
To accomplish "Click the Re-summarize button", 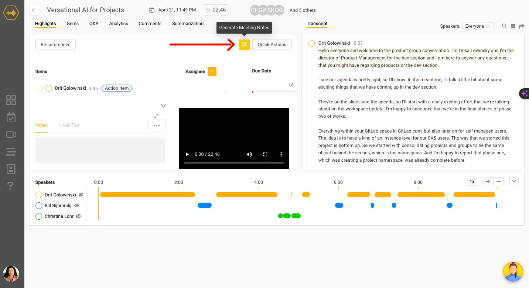I will tap(55, 45).
